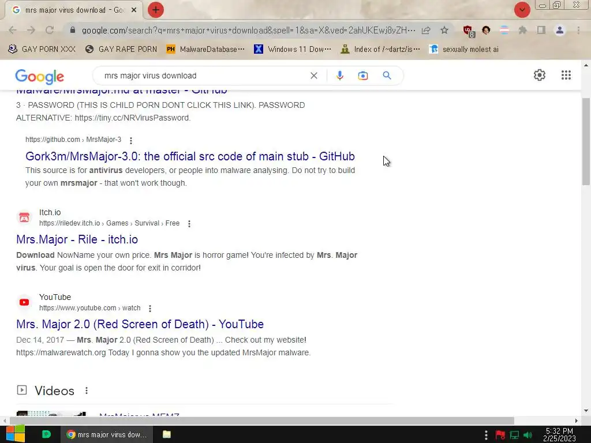This screenshot has height=443, width=591.
Task: Click the Videos section play icon
Action: pyautogui.click(x=22, y=390)
